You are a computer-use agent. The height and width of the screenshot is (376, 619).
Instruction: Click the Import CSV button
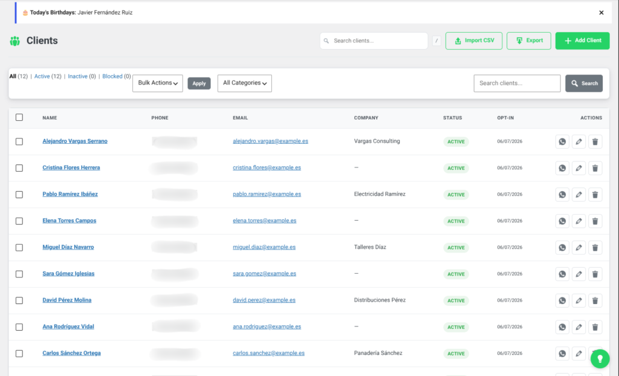[x=474, y=41]
